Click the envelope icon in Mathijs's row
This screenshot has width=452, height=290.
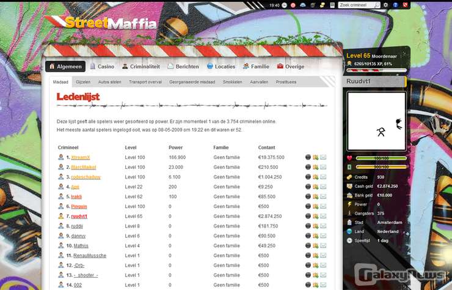(323, 245)
